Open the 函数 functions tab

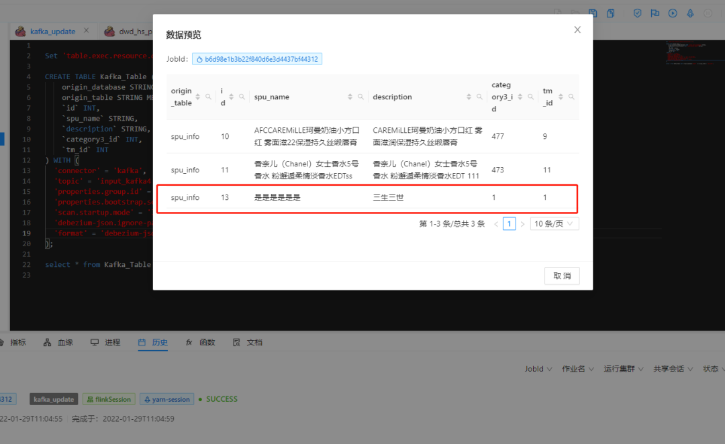pyautogui.click(x=200, y=342)
